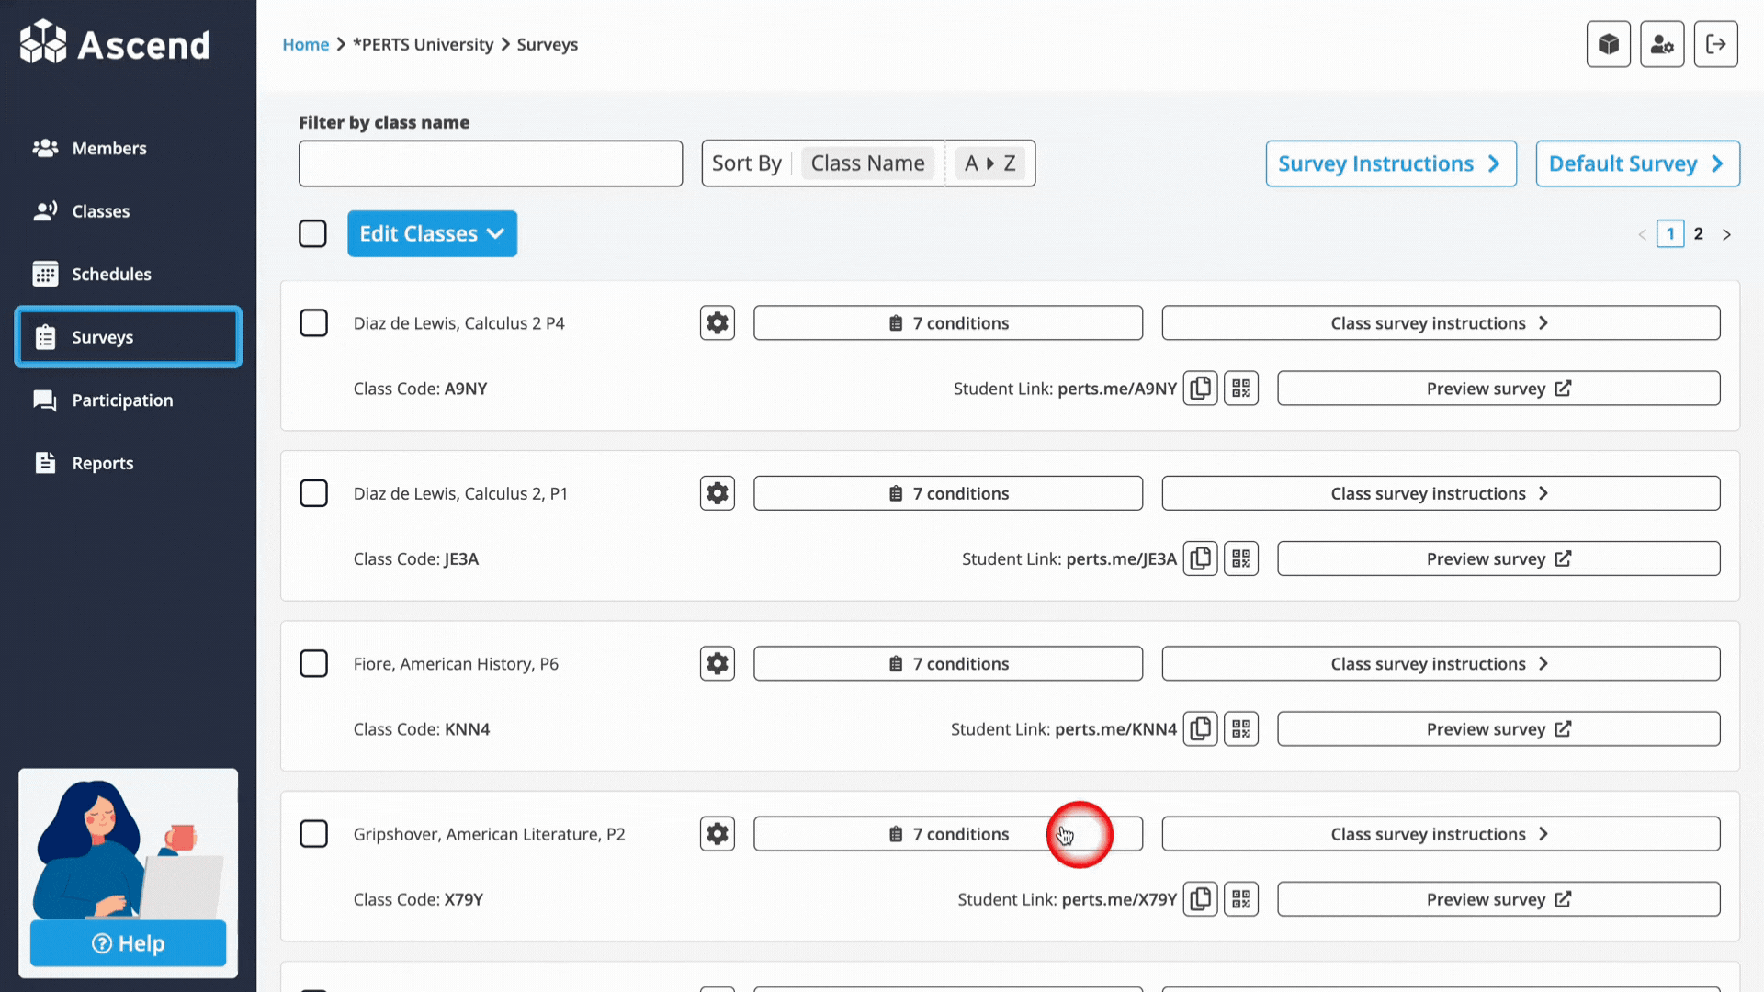Viewport: 1764px width, 992px height.
Task: Click the cube icon in top bar
Action: pyautogui.click(x=1608, y=44)
